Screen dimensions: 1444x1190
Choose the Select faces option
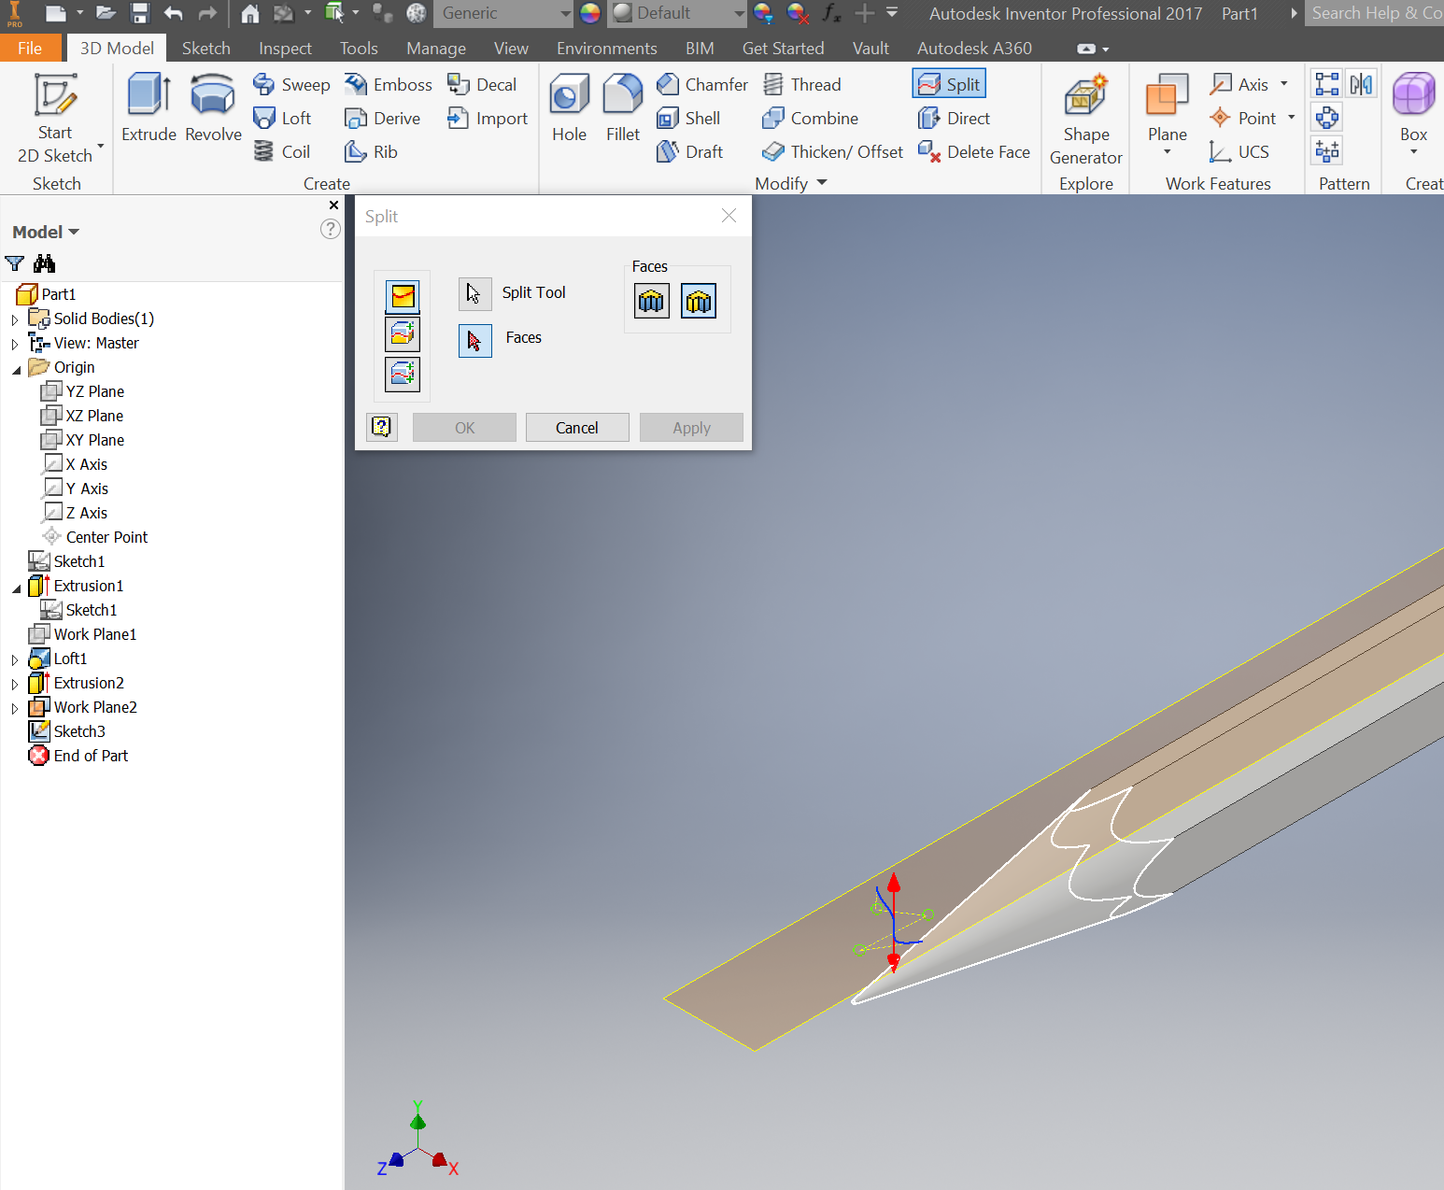click(699, 302)
